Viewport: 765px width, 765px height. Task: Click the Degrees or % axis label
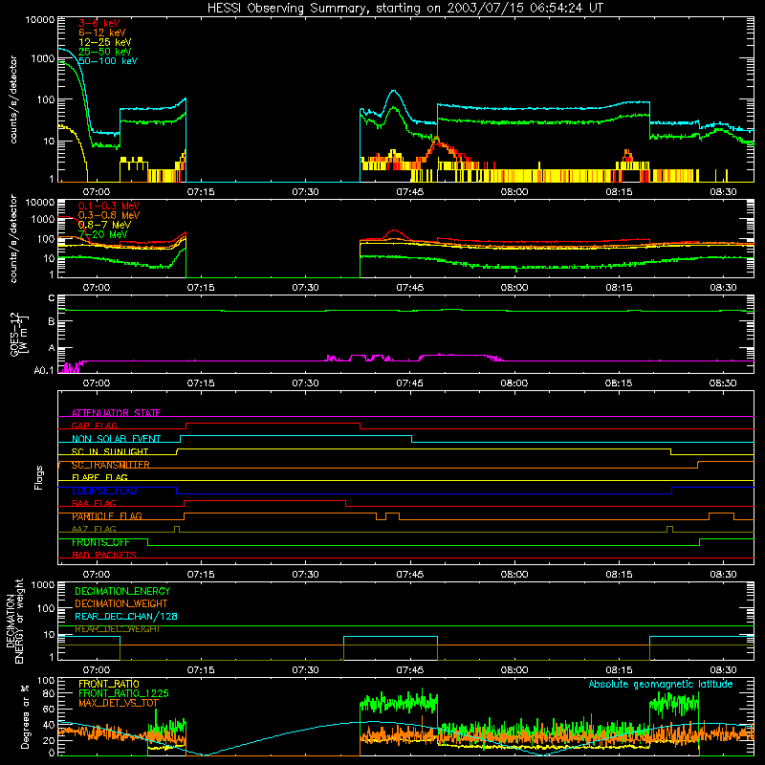click(25, 716)
